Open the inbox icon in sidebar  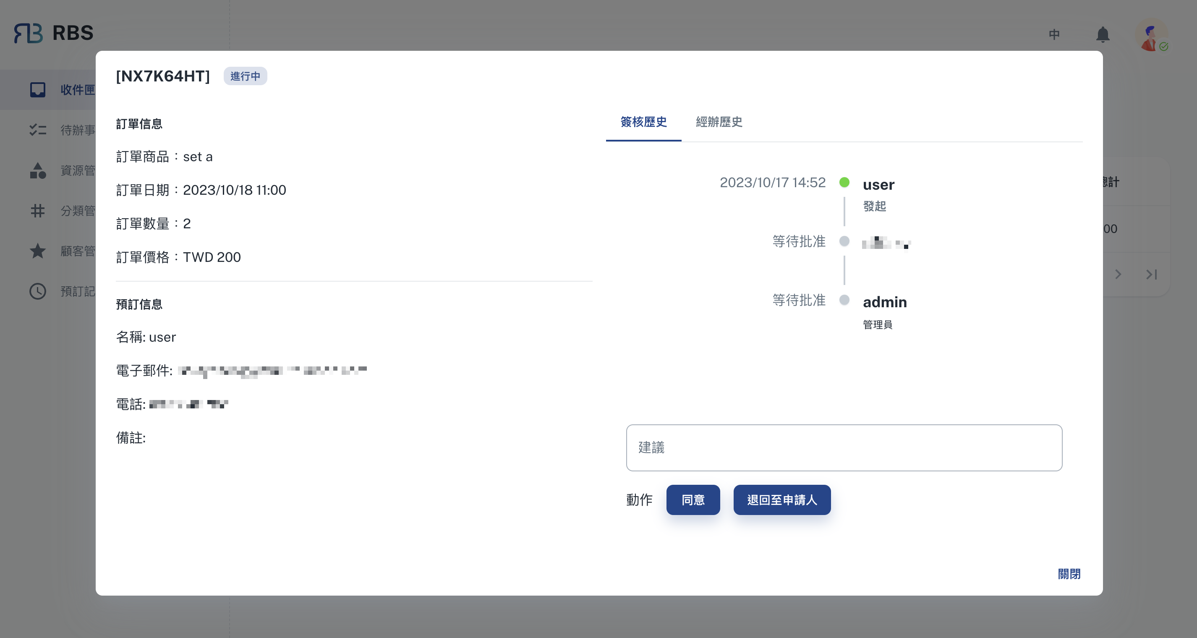[x=38, y=90]
